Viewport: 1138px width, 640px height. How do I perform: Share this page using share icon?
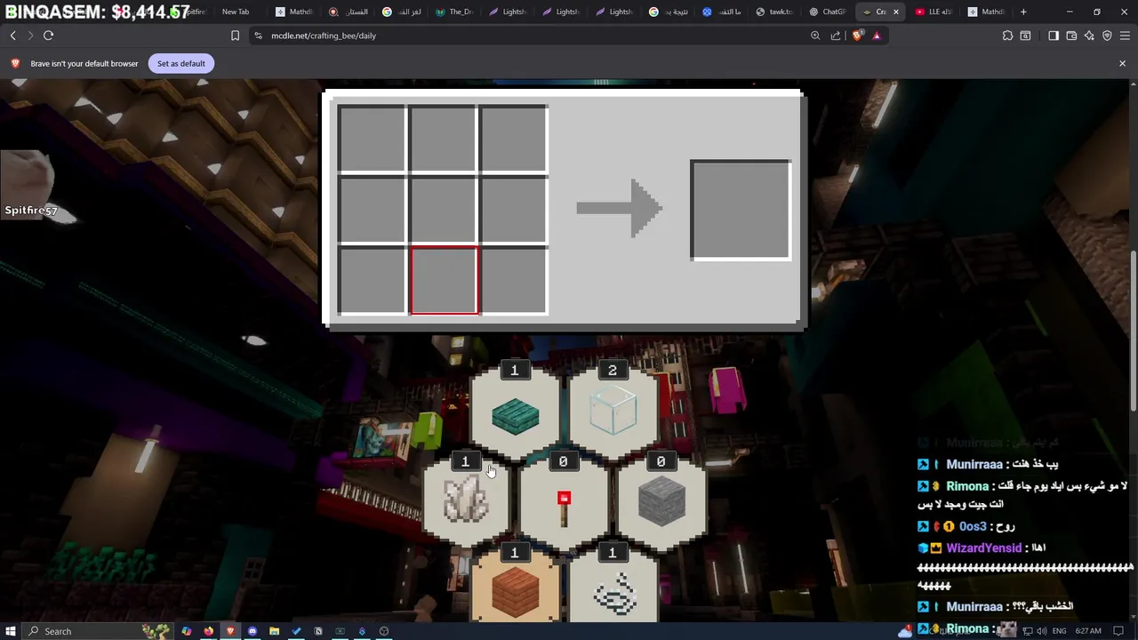click(836, 36)
